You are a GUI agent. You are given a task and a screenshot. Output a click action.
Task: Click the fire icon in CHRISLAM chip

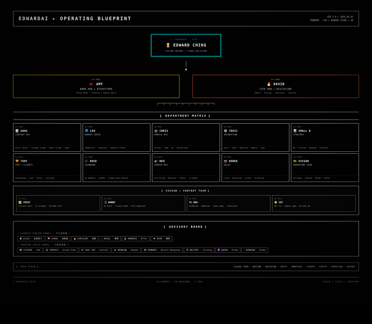(75, 239)
